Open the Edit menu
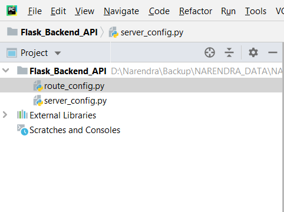The width and height of the screenshot is (284, 212). (58, 11)
